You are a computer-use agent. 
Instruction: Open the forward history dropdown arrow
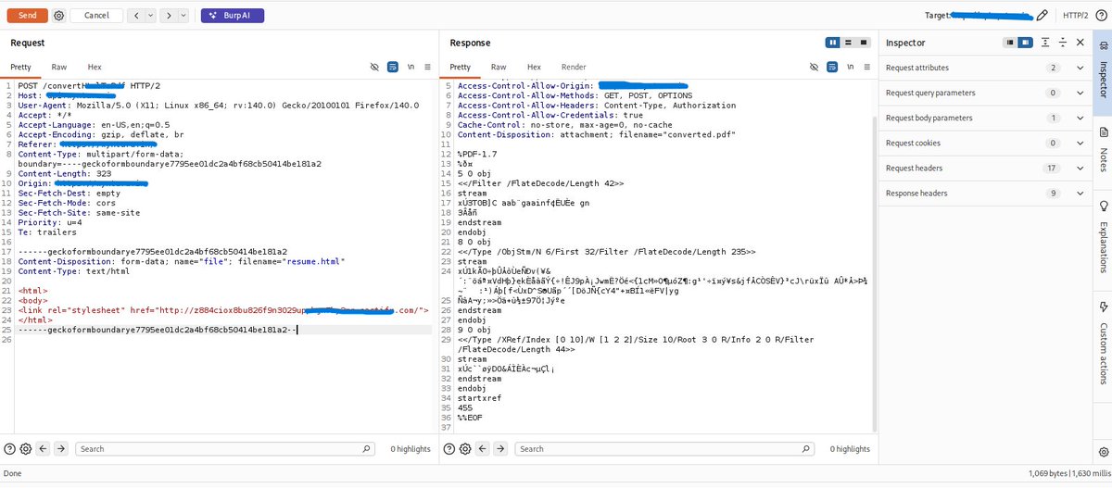(183, 16)
